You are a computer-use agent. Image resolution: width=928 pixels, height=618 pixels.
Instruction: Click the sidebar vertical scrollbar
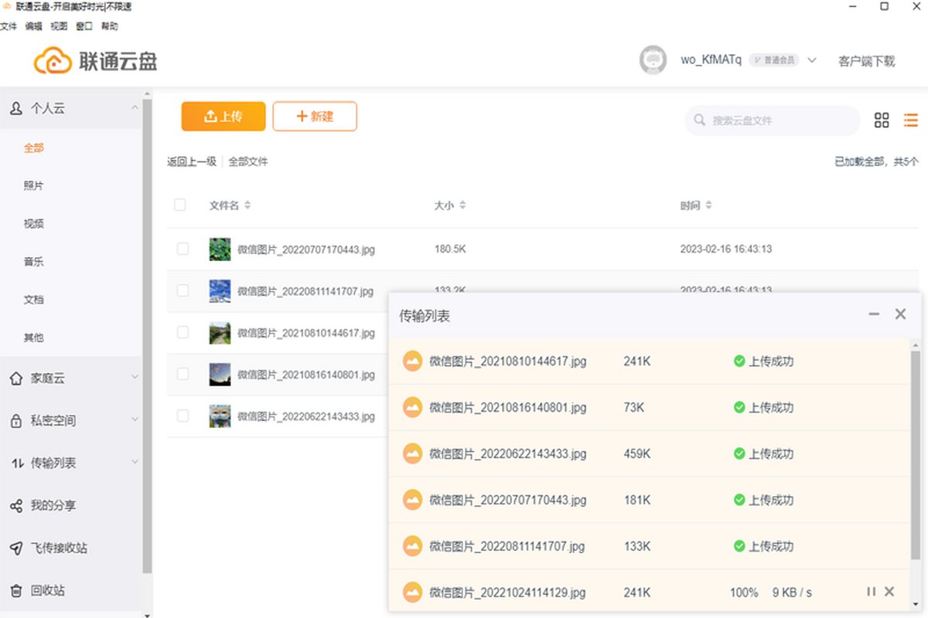(148, 336)
